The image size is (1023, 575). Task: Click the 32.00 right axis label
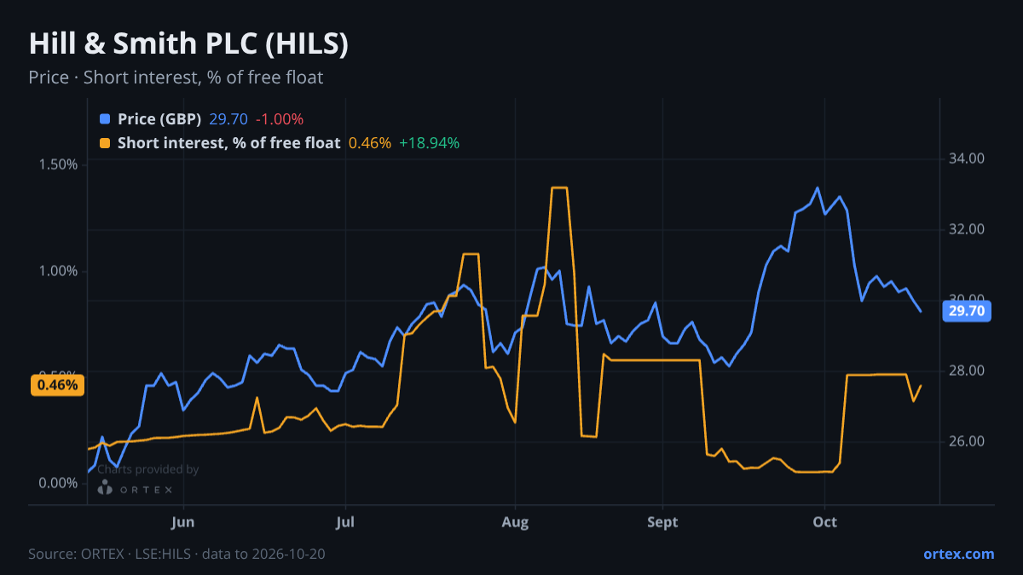(966, 229)
